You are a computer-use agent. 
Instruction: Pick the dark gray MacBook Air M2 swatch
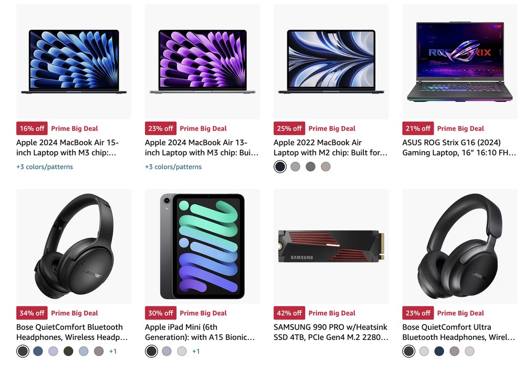tap(310, 167)
